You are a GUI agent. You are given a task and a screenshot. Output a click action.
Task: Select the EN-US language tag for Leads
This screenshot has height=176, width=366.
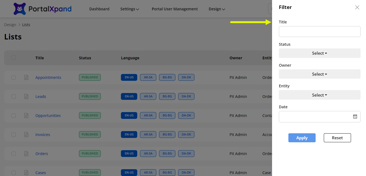pos(129,97)
